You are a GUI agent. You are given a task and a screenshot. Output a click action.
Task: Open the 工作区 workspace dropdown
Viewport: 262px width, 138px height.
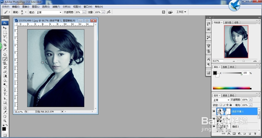point(181,12)
